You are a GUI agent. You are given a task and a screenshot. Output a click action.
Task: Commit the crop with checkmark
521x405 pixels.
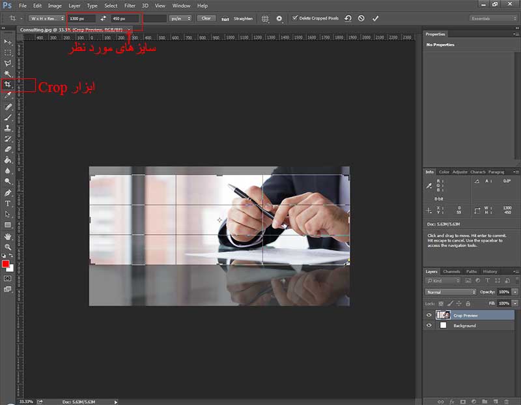coord(375,18)
